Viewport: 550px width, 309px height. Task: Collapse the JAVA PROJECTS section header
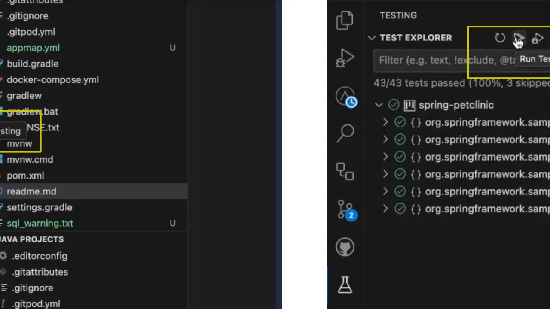32,239
